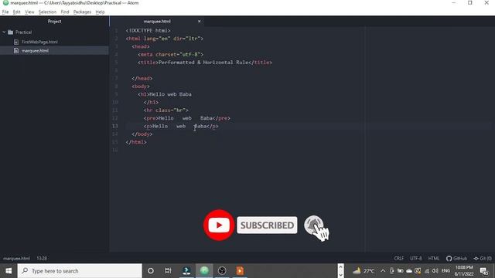Click the taskbar toolbar scroll down arrow
The image size is (495, 278).
[340, 275]
